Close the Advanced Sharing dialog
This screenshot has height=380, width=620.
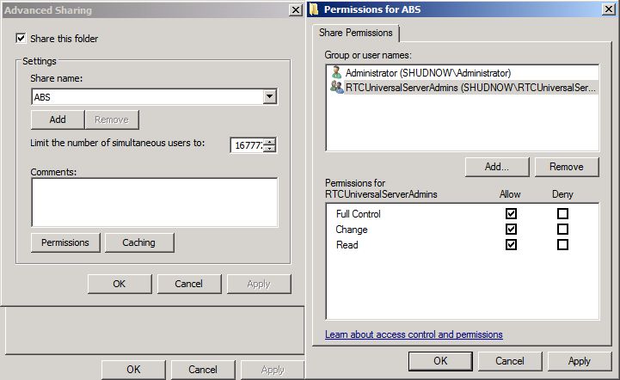pyautogui.click(x=296, y=9)
